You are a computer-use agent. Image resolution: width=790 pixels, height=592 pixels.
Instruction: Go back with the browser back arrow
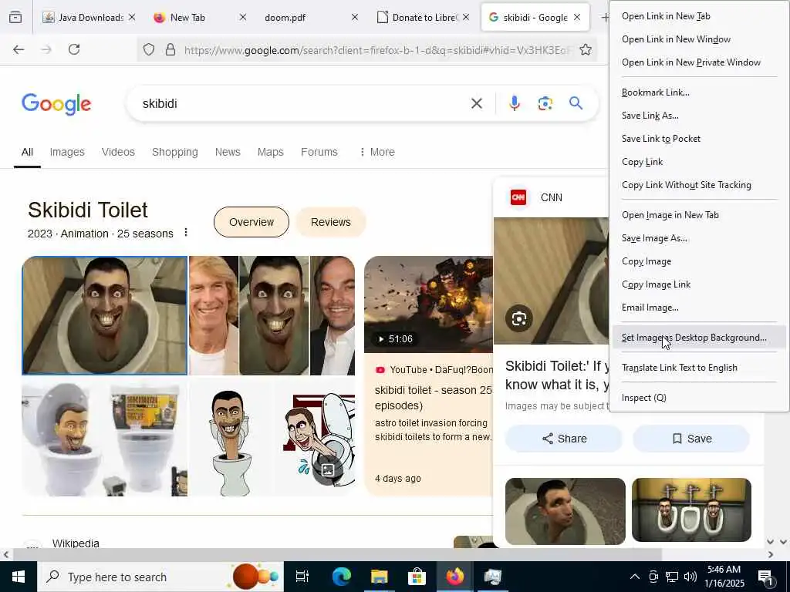(19, 49)
